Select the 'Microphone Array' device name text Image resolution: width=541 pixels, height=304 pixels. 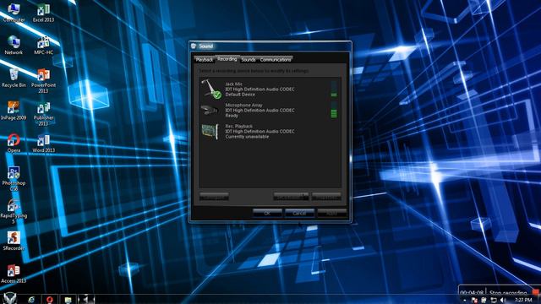(x=244, y=105)
